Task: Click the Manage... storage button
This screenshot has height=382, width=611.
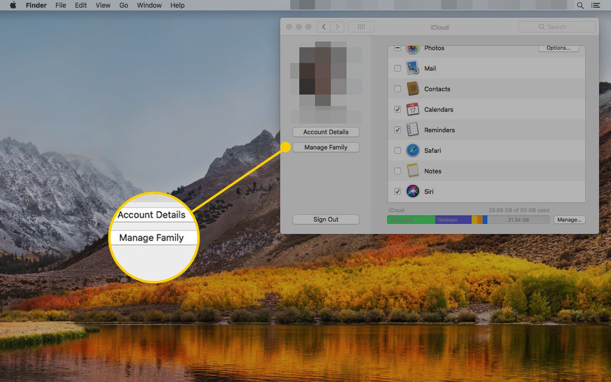Action: [569, 220]
